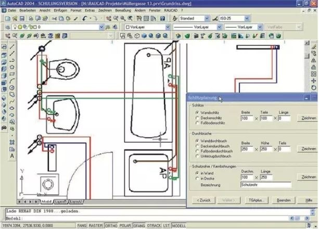The height and width of the screenshot is (229, 319).
Task: Click the Undo arrow in standard toolbar
Action: coord(84,18)
